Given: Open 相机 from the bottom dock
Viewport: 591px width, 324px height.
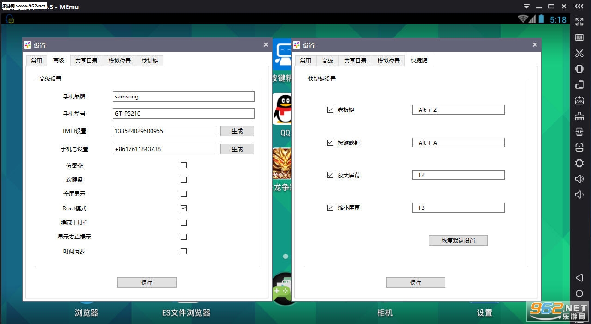Looking at the screenshot, I should [x=385, y=312].
